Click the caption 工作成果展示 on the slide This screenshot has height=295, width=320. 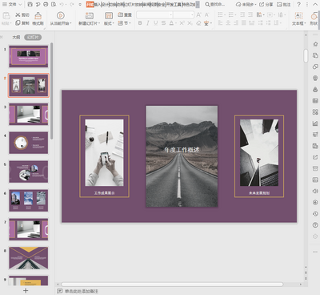tap(104, 192)
